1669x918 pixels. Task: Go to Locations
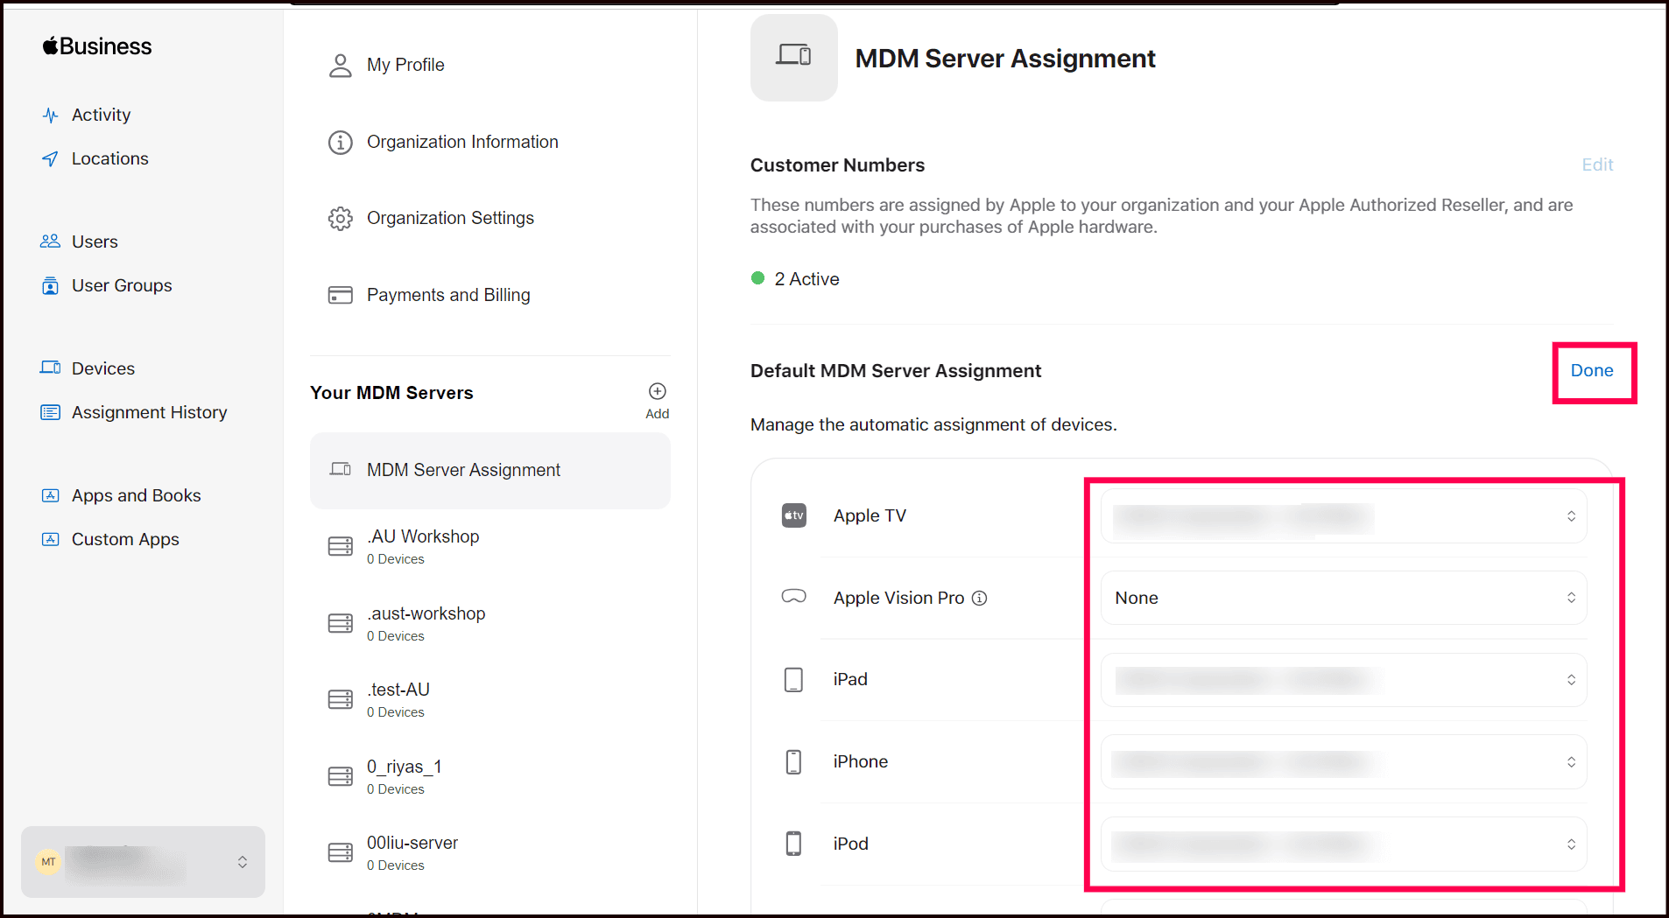110,159
